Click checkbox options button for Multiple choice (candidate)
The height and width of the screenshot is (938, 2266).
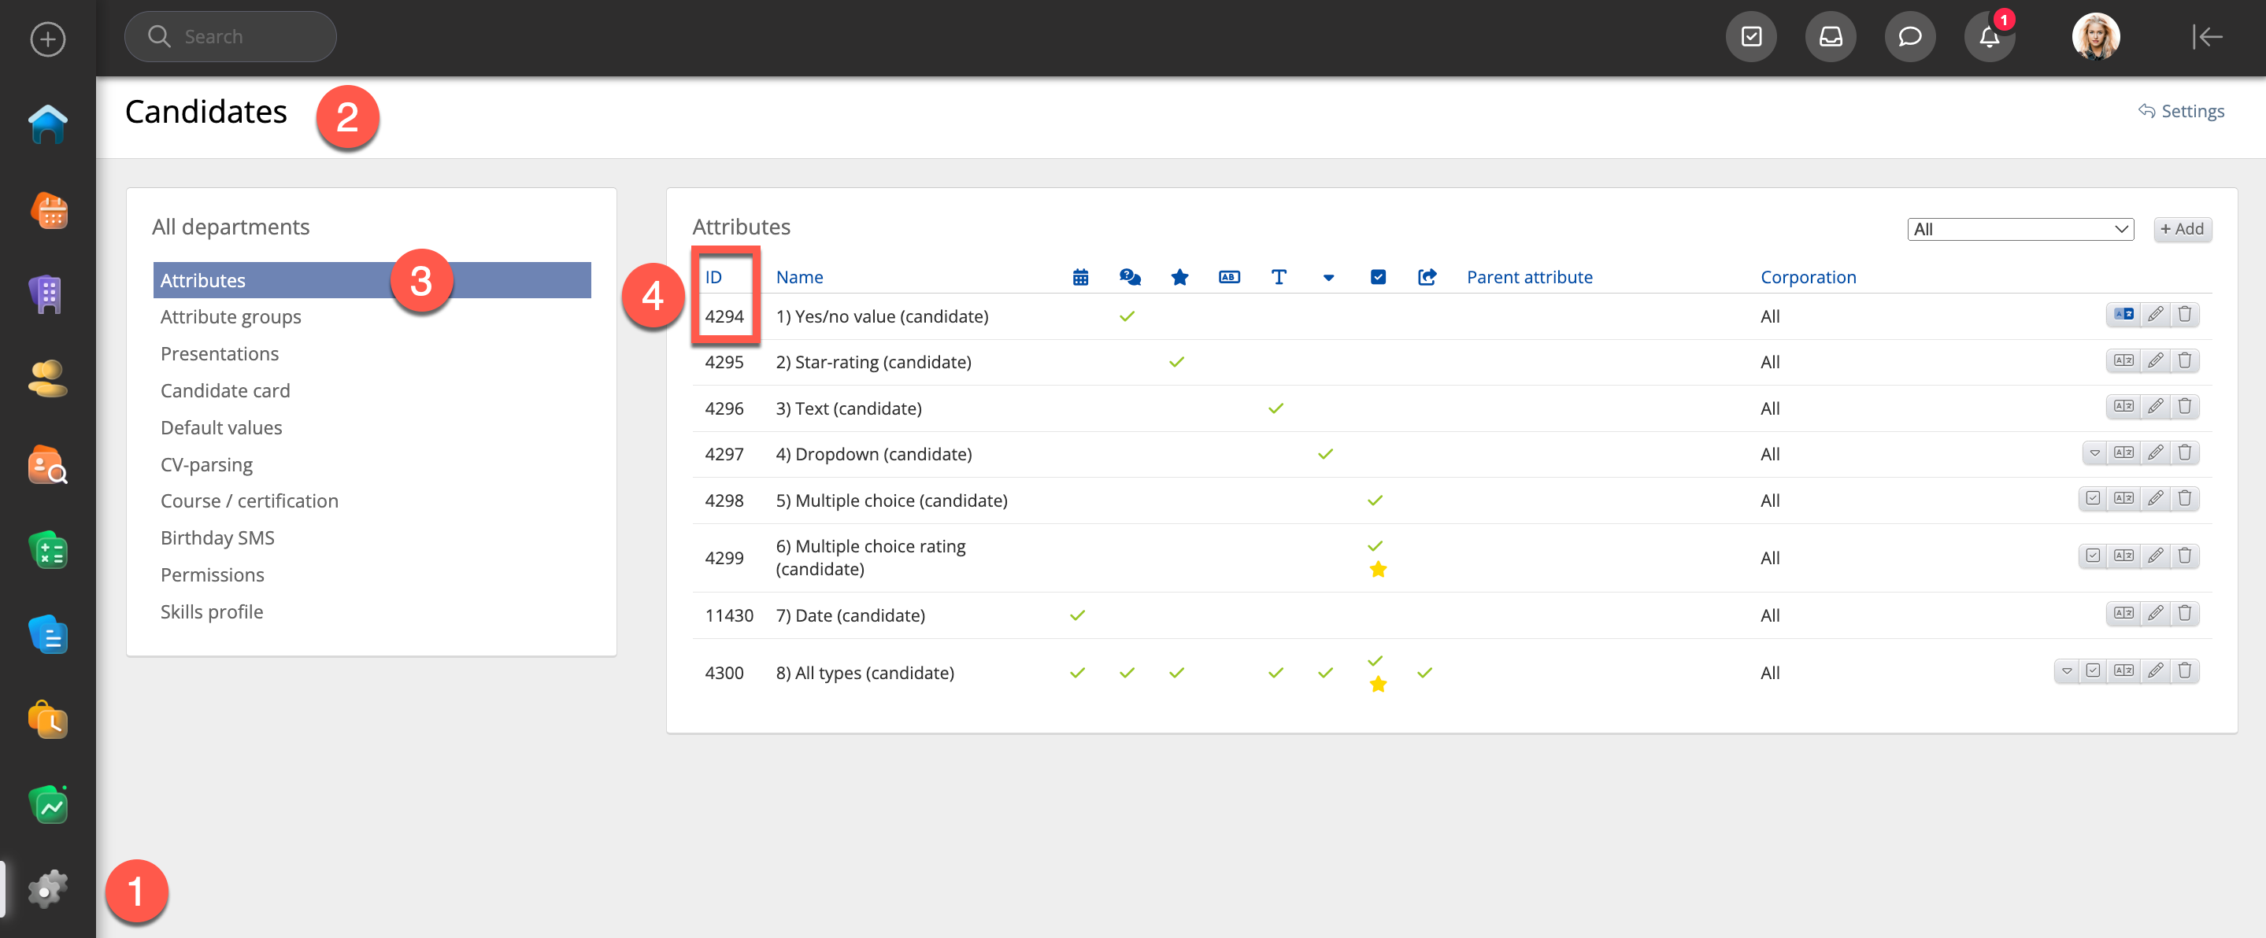[x=2093, y=498]
